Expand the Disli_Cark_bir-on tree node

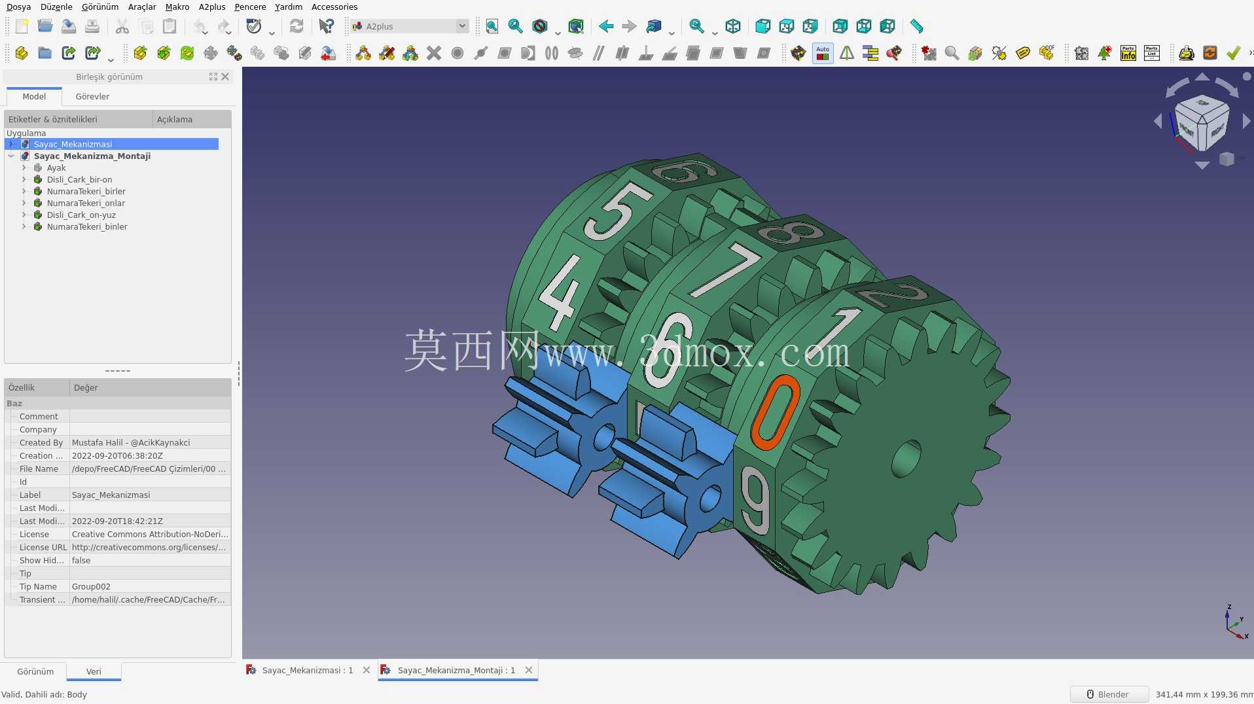click(x=24, y=179)
